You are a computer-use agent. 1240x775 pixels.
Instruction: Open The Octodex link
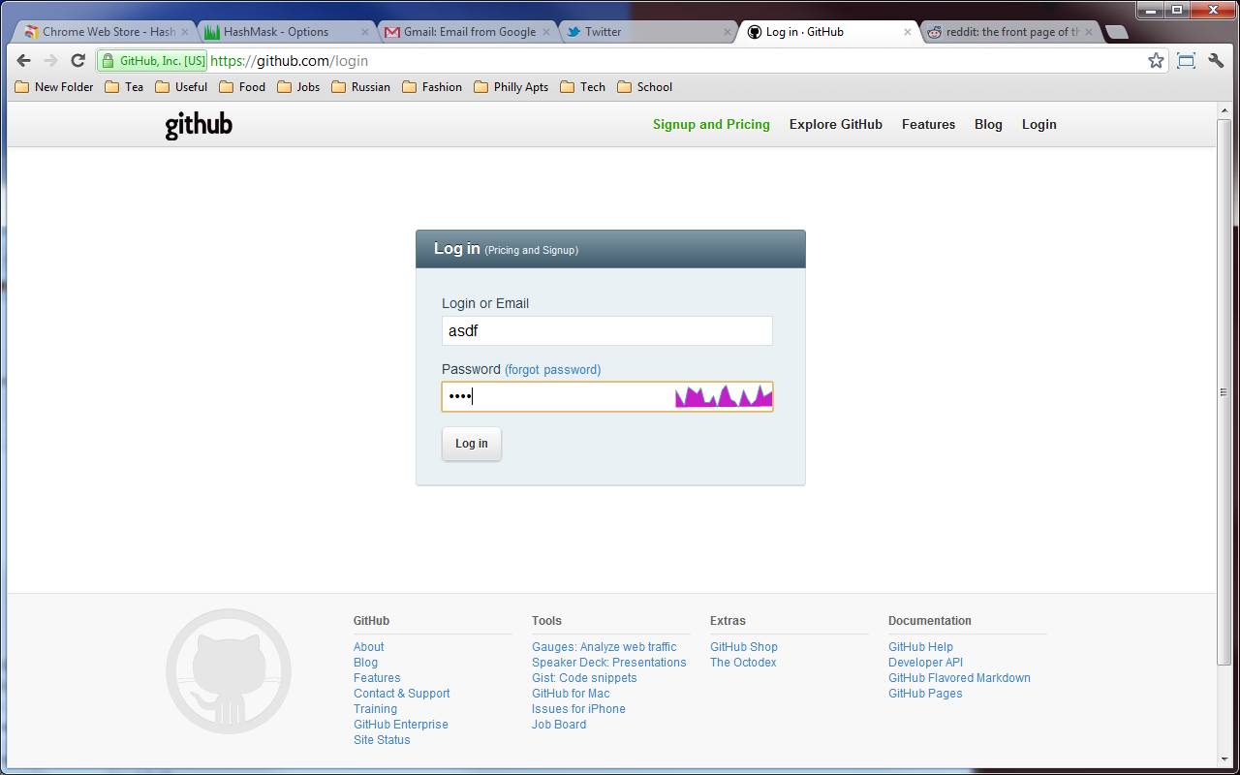coord(743,663)
